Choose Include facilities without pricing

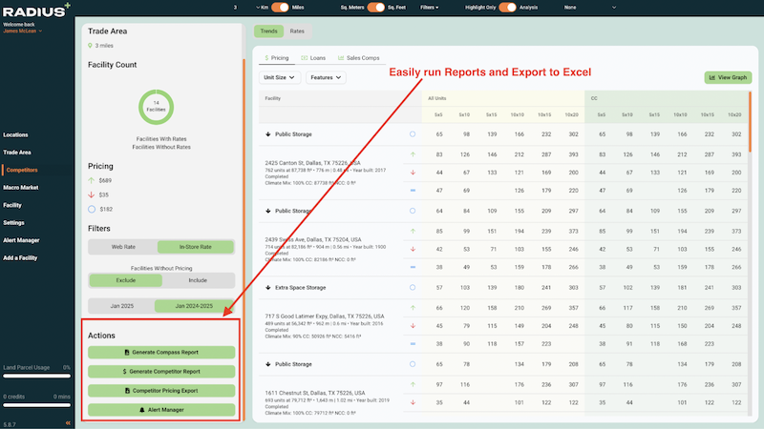coord(198,280)
